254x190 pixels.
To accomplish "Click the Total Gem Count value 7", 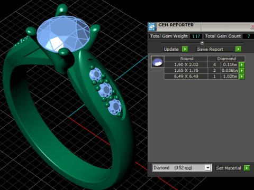I will [x=249, y=36].
